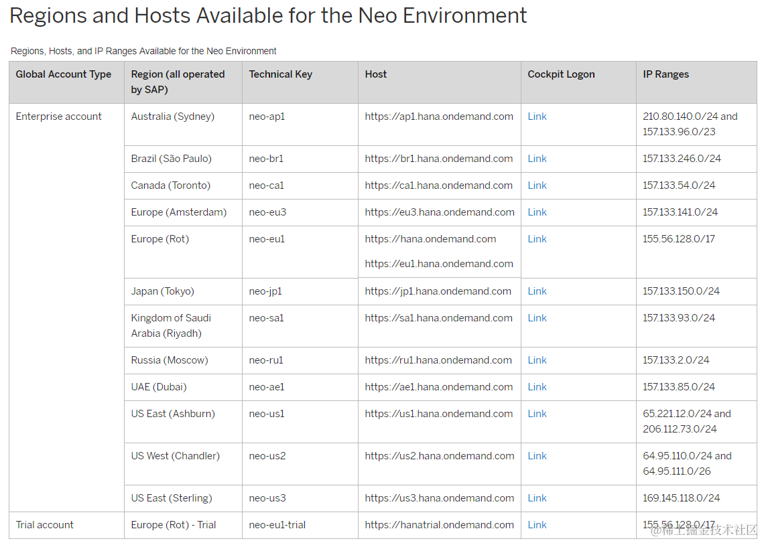
Task: Click the Technical Key column header
Action: pyautogui.click(x=280, y=74)
